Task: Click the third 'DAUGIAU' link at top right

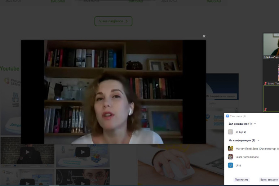Action: (x=214, y=1)
